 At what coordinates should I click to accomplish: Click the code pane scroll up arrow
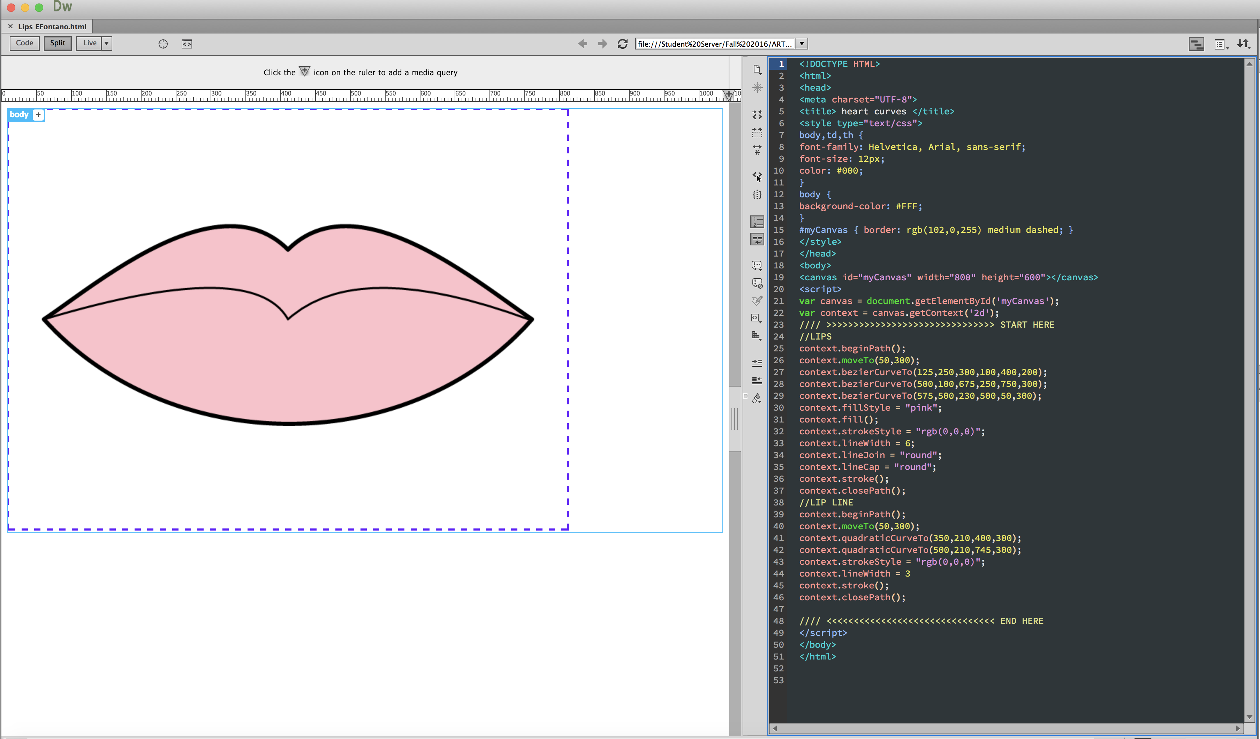(x=1250, y=63)
